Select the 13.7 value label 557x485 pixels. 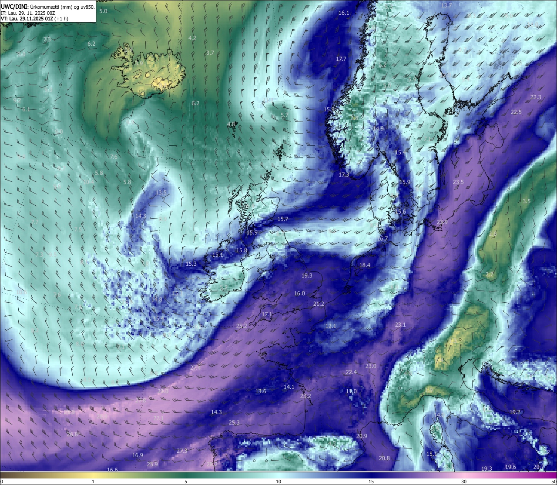pos(446,5)
